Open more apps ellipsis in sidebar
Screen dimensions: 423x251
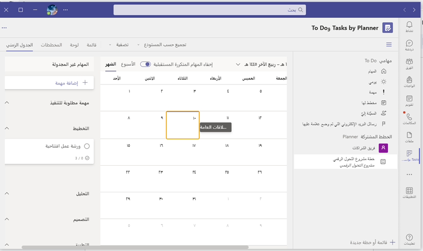[409, 175]
